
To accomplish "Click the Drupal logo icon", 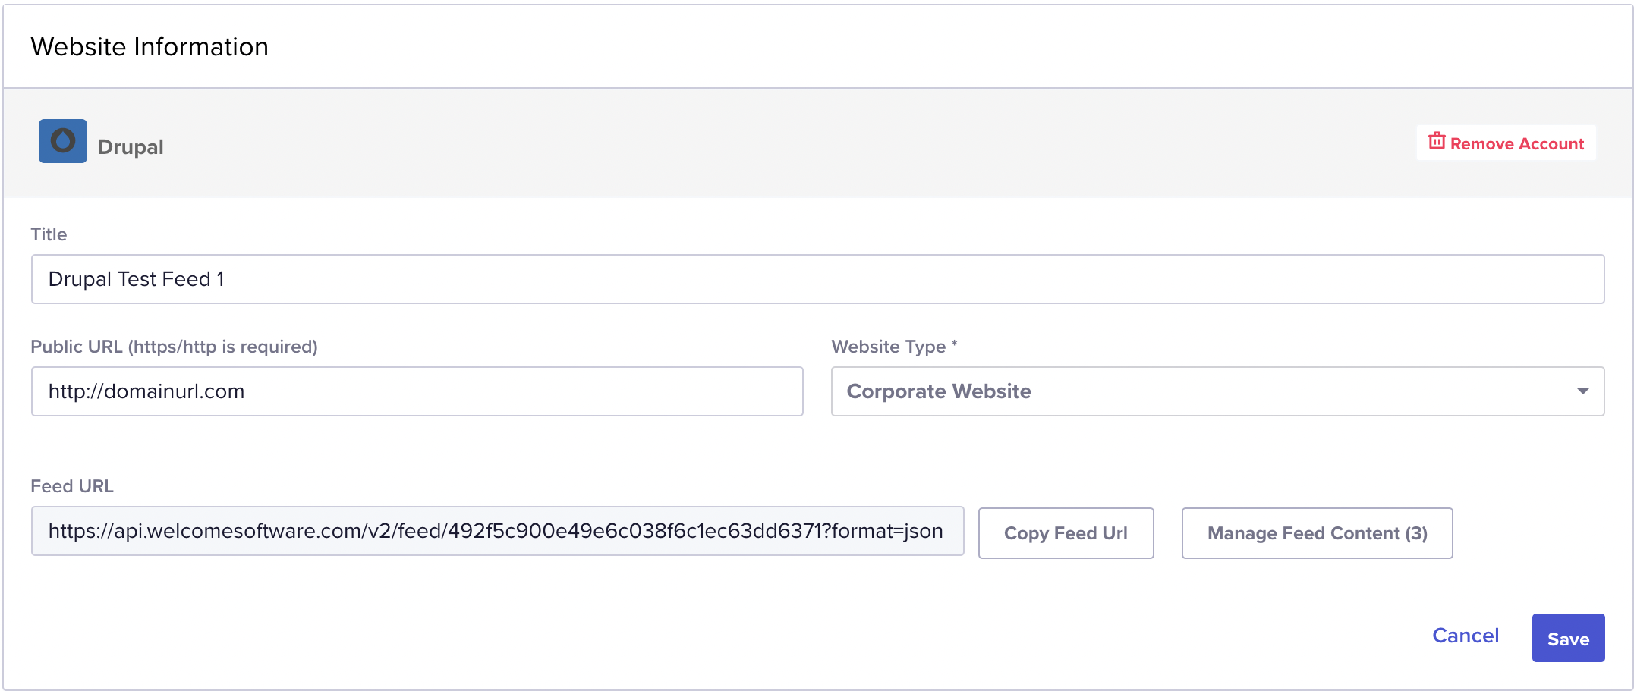I will [x=63, y=141].
